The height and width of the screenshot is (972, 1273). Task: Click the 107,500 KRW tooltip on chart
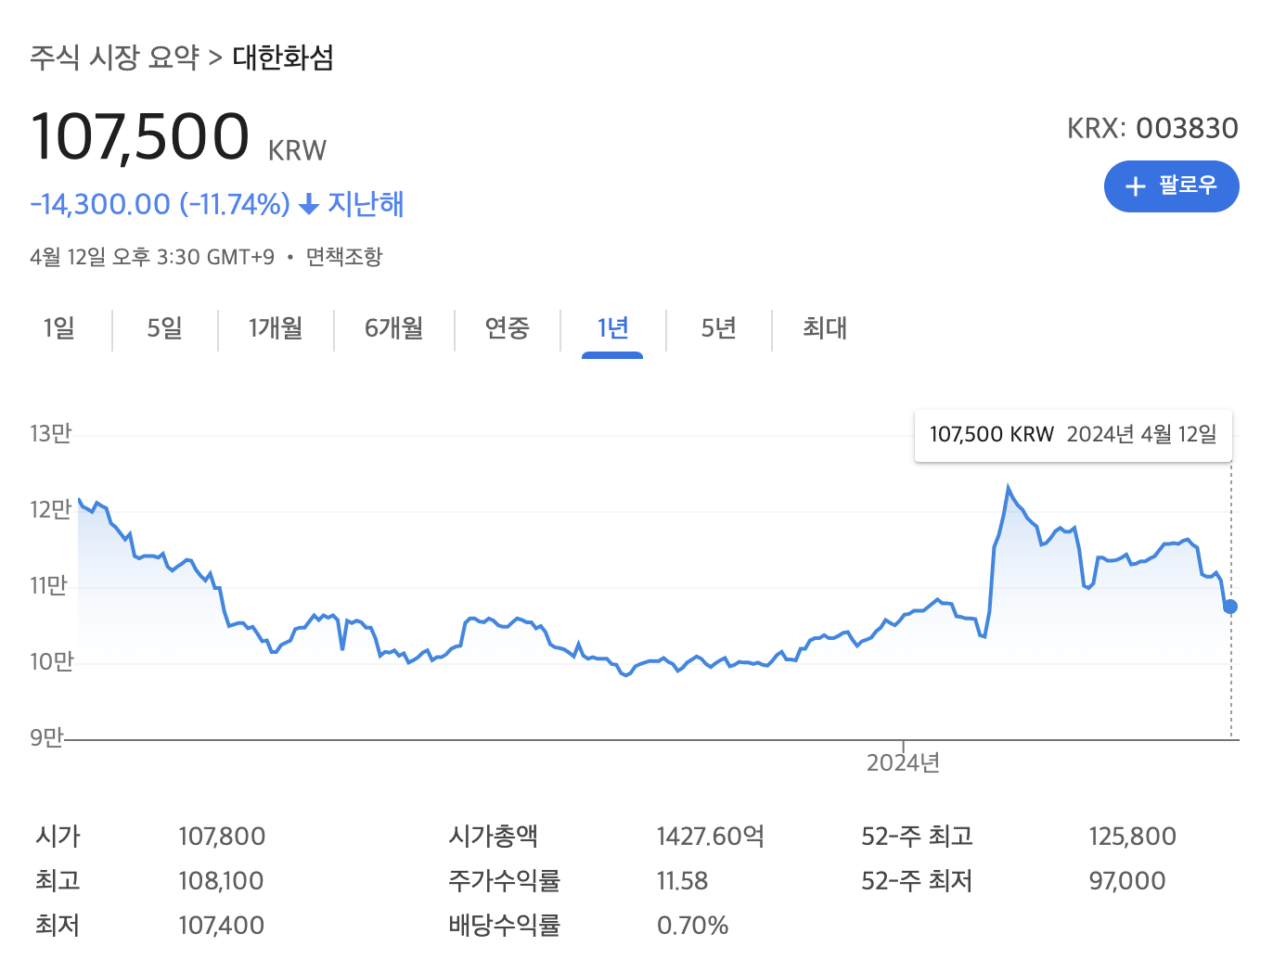click(x=1074, y=435)
